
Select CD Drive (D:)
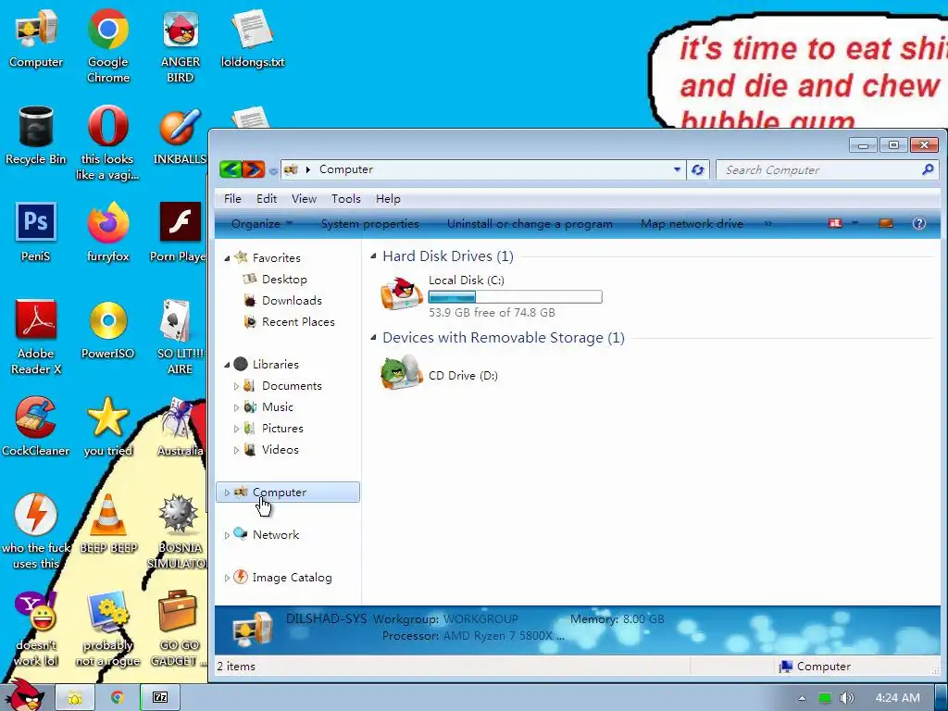[440, 374]
